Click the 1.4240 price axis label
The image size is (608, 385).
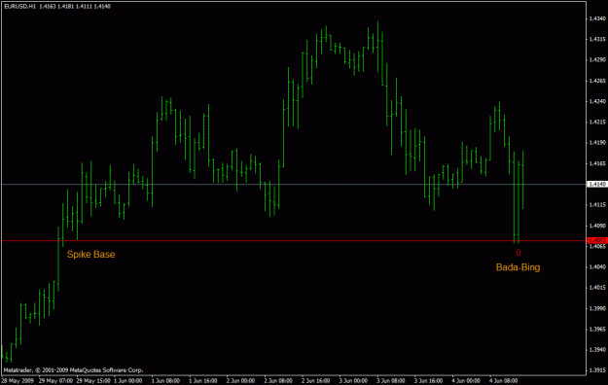tap(597, 101)
